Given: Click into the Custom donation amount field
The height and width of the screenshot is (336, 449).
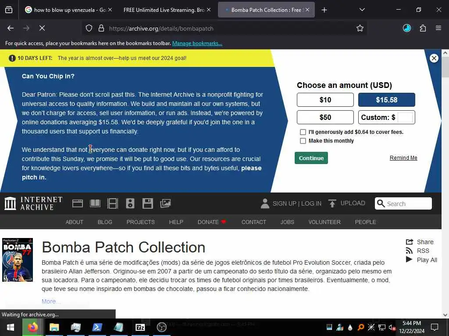Looking at the screenshot, I should [405, 117].
